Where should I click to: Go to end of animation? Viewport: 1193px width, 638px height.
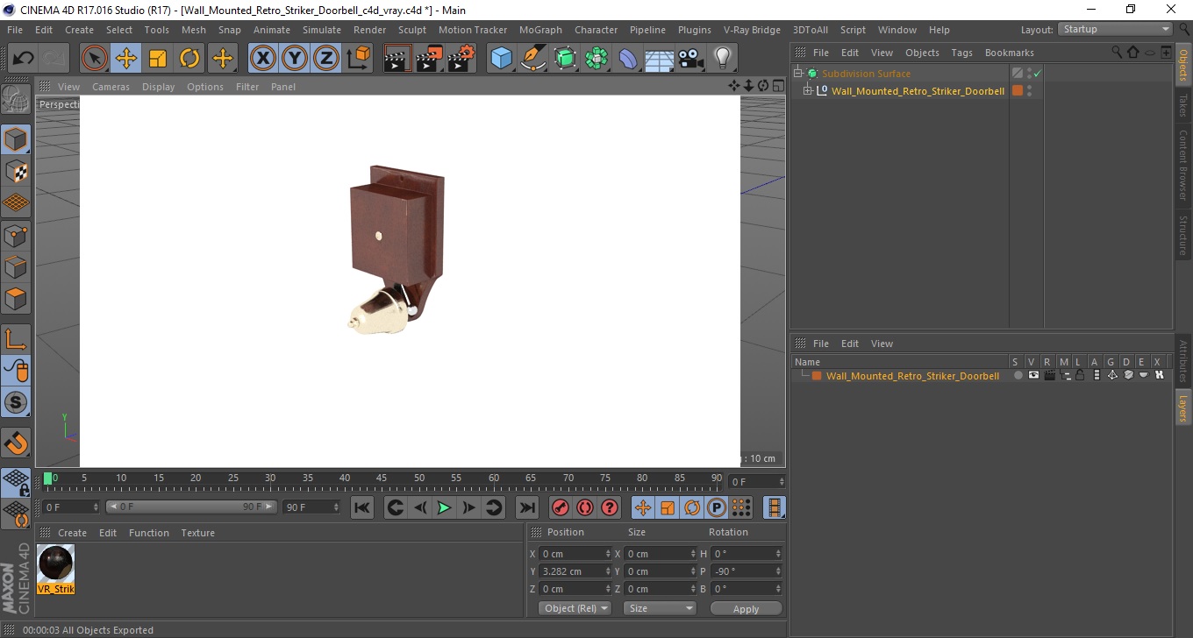(526, 507)
